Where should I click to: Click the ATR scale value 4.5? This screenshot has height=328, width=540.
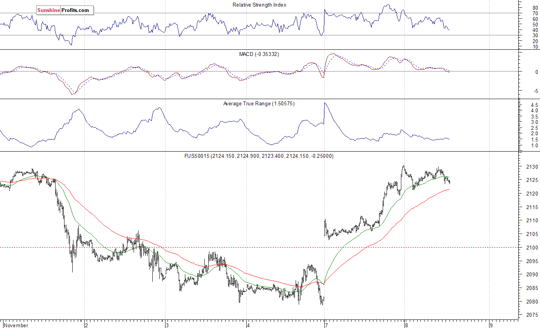(535, 105)
